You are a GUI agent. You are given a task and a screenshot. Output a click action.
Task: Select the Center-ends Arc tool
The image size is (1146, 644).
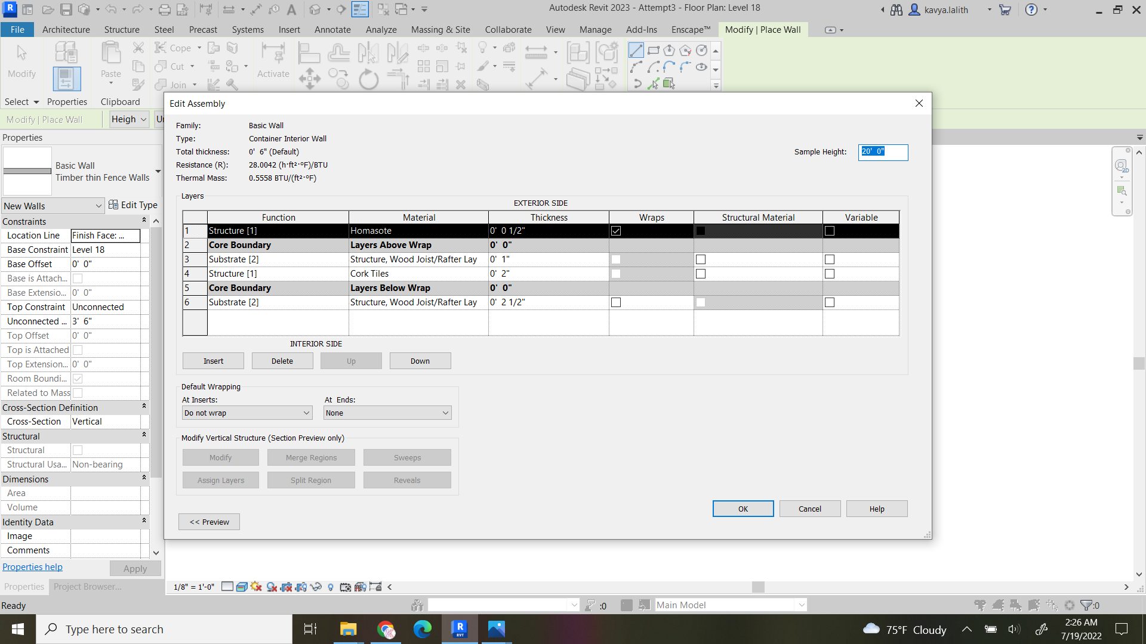point(653,67)
